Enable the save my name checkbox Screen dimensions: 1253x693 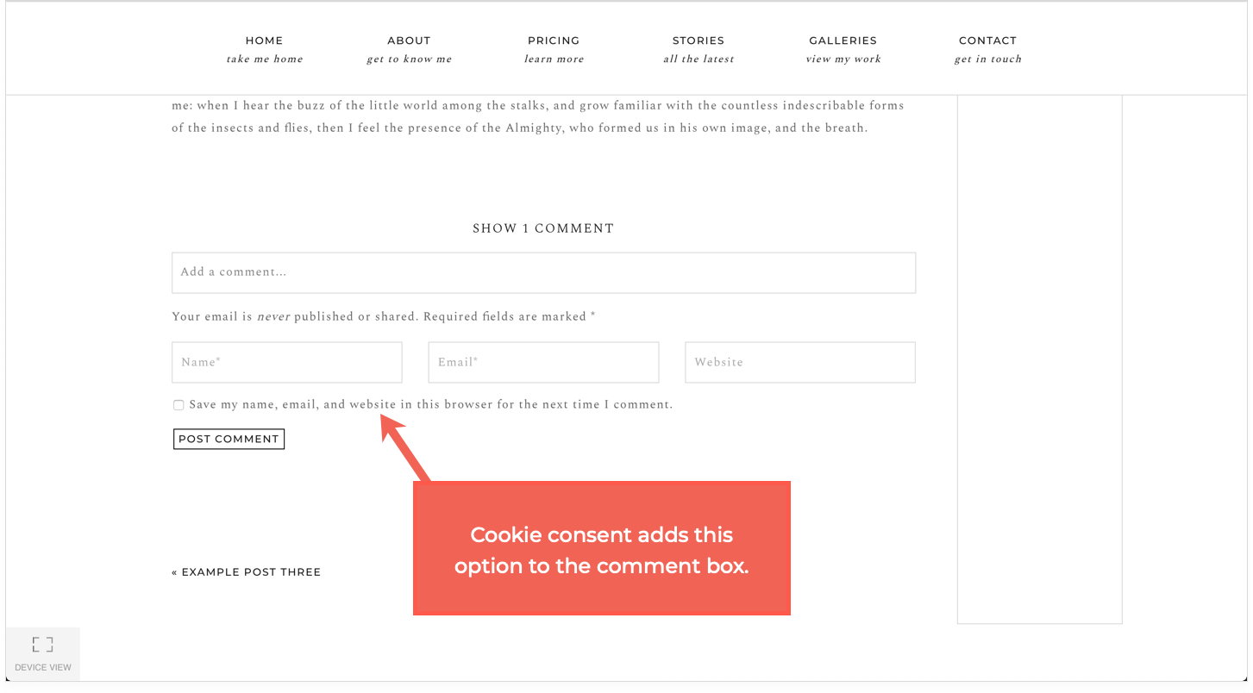179,405
